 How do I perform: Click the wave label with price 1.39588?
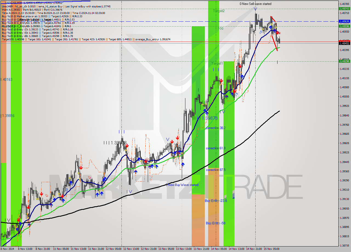pos(115,143)
